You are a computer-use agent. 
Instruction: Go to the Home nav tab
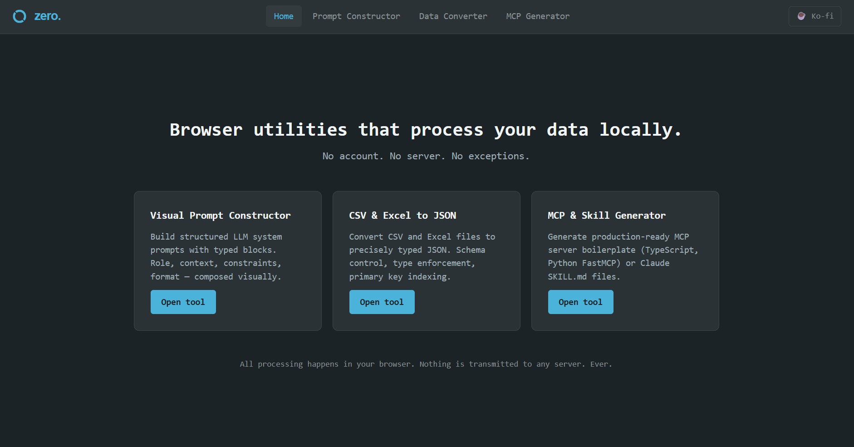tap(284, 16)
